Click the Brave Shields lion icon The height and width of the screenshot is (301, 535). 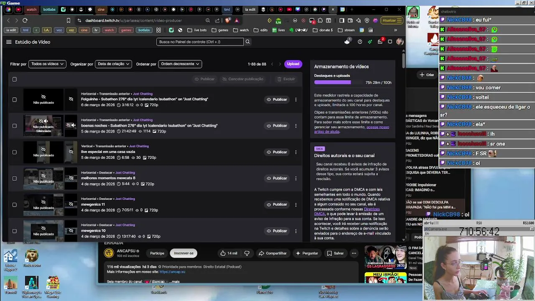227,20
